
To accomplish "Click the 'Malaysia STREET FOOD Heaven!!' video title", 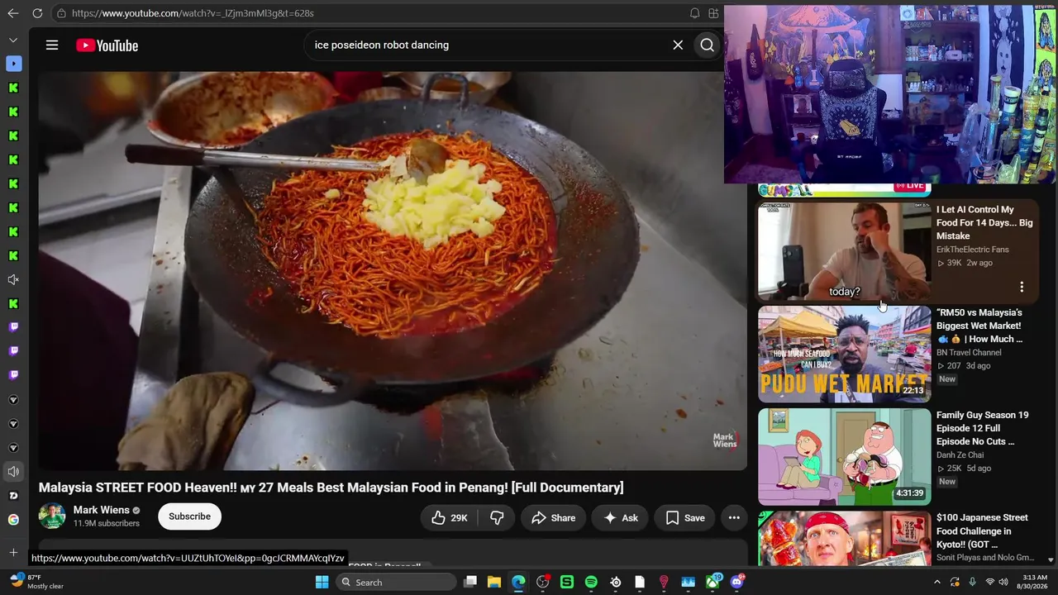I will click(x=331, y=488).
